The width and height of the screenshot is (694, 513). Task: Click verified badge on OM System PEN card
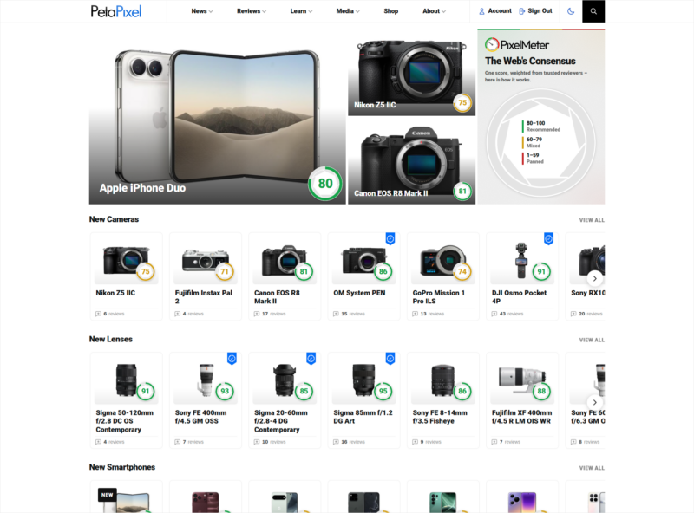390,239
